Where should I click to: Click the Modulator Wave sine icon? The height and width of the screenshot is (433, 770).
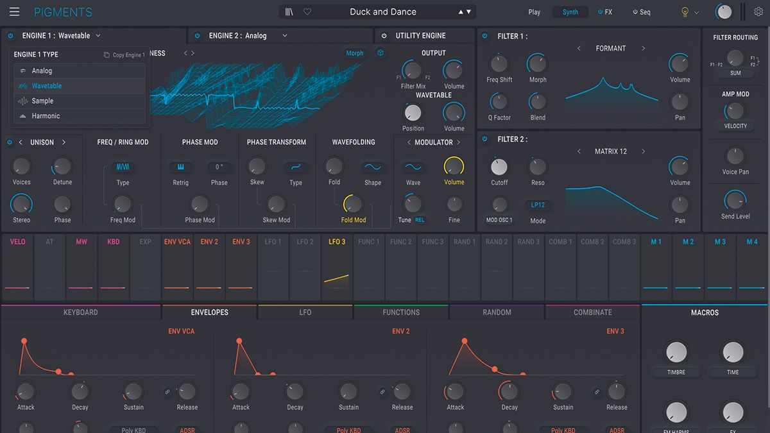click(413, 167)
